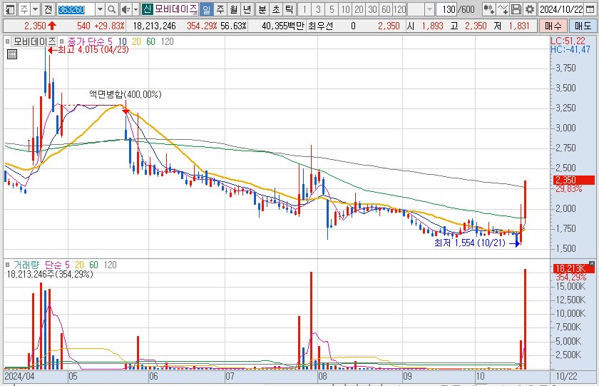Open chart settings gear icon
The image size is (599, 386).
point(529,9)
